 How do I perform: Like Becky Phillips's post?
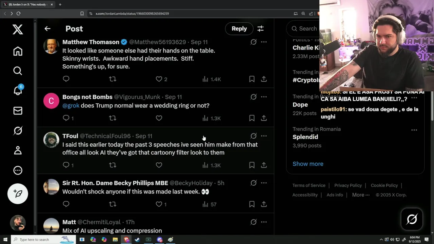coord(159,204)
